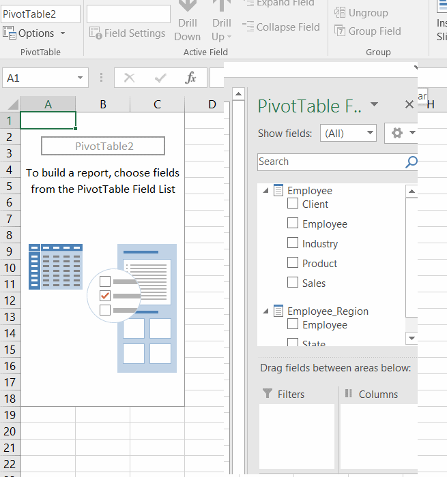Click the Field Settings button

(x=128, y=33)
